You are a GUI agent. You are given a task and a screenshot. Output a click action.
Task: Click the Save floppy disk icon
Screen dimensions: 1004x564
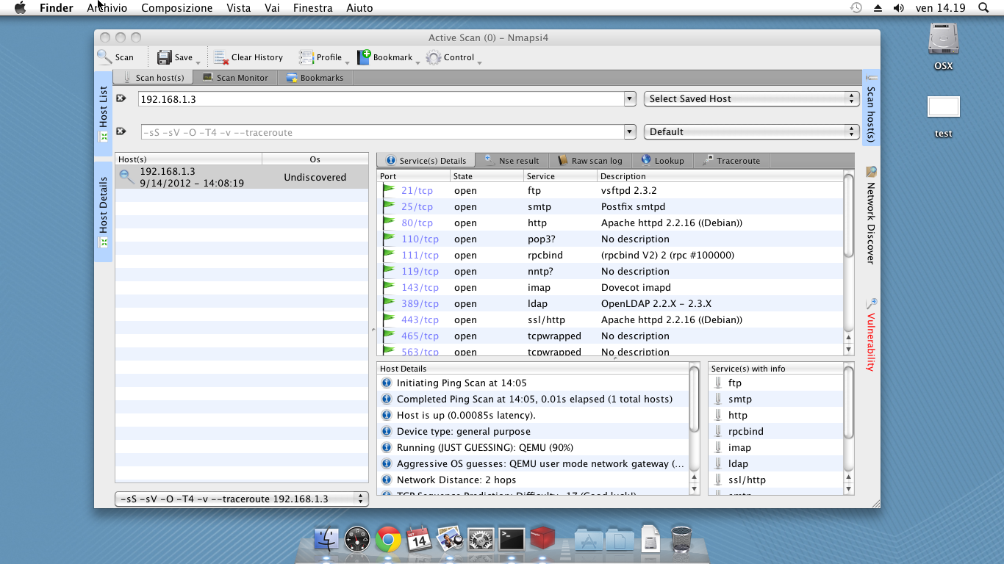point(165,57)
